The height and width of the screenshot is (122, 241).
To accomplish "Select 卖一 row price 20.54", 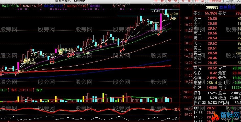I will [x=212, y=38].
